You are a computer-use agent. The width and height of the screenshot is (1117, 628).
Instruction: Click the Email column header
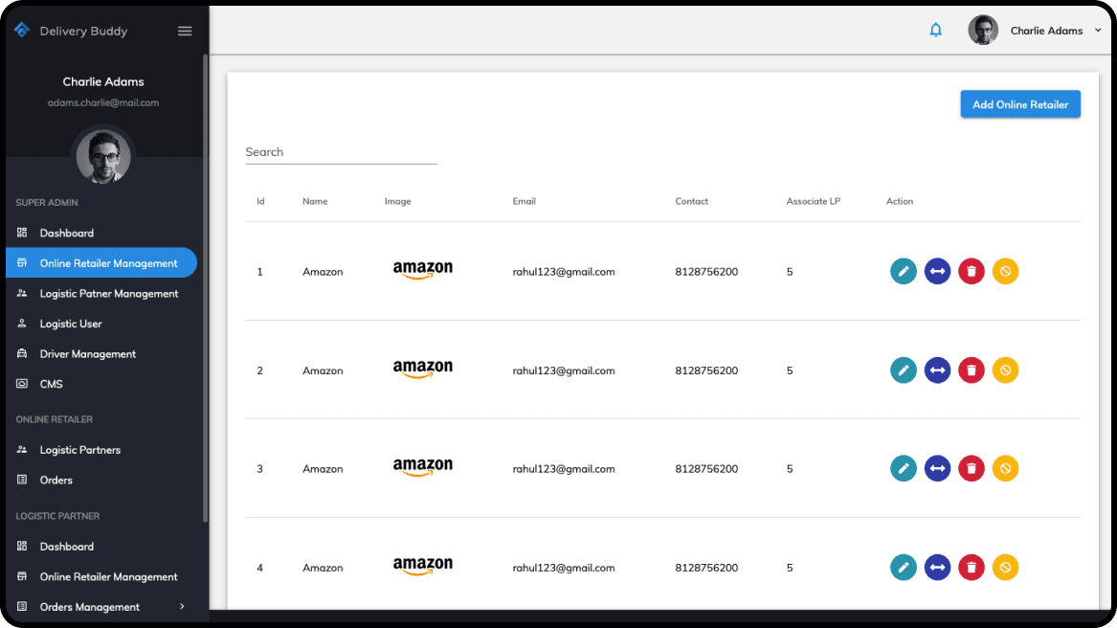pos(524,201)
